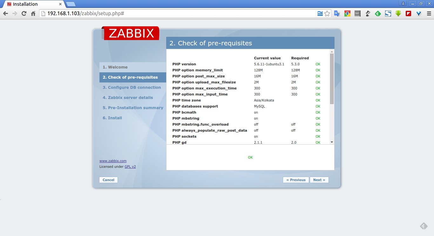Click "PHP option memory_limit" label
Screen dimensions: 434x236
(198, 70)
